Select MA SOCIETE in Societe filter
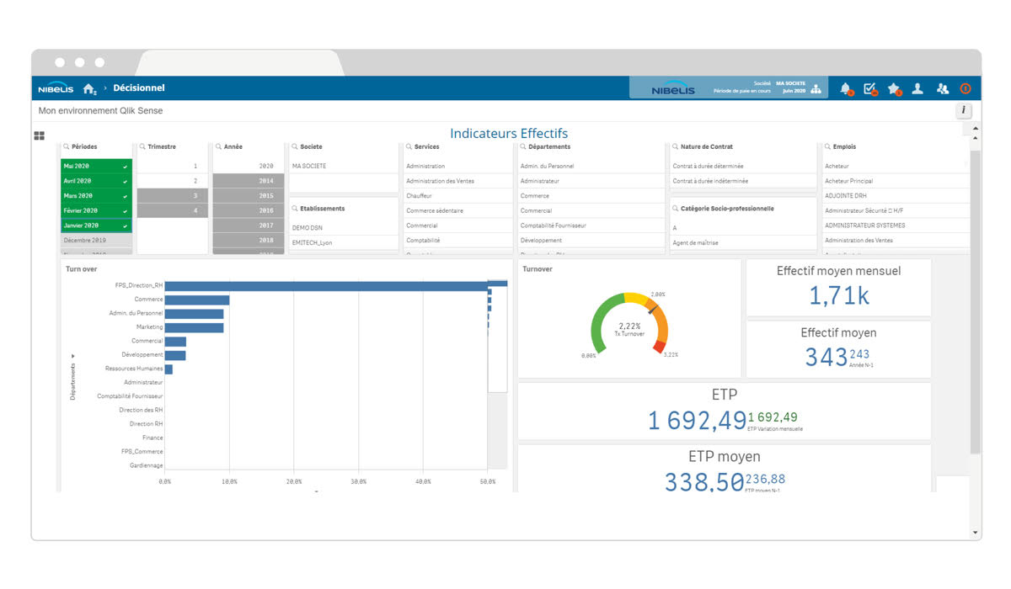1011x589 pixels. click(x=343, y=166)
